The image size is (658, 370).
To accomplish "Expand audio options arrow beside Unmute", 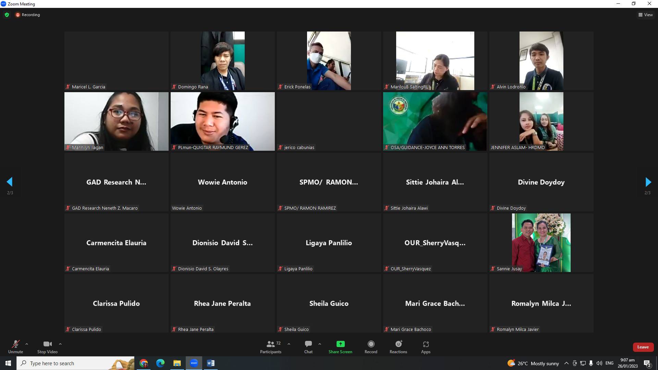I will [27, 344].
